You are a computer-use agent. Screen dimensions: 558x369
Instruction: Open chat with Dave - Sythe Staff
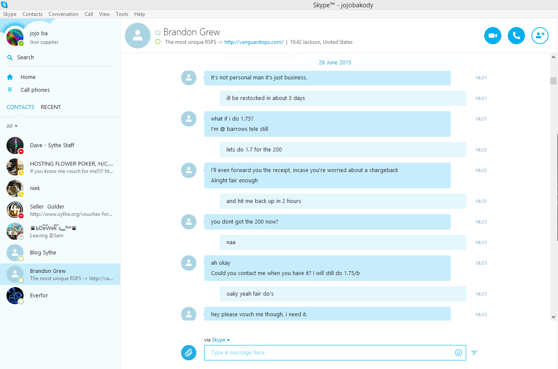[x=60, y=145]
